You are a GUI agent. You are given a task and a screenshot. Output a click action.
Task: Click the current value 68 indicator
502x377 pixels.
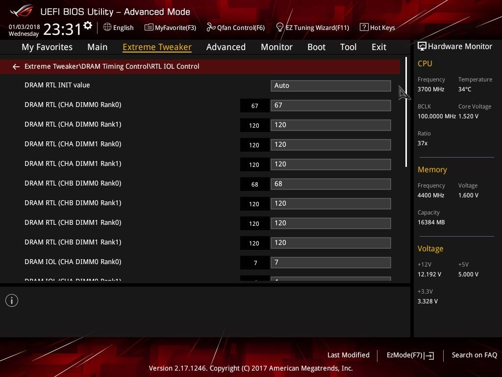coord(254,185)
